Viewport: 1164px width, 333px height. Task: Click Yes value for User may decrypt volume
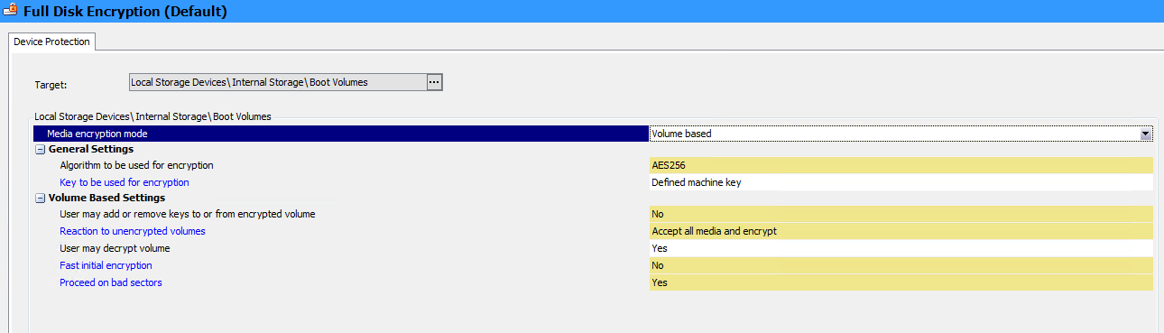901,248
